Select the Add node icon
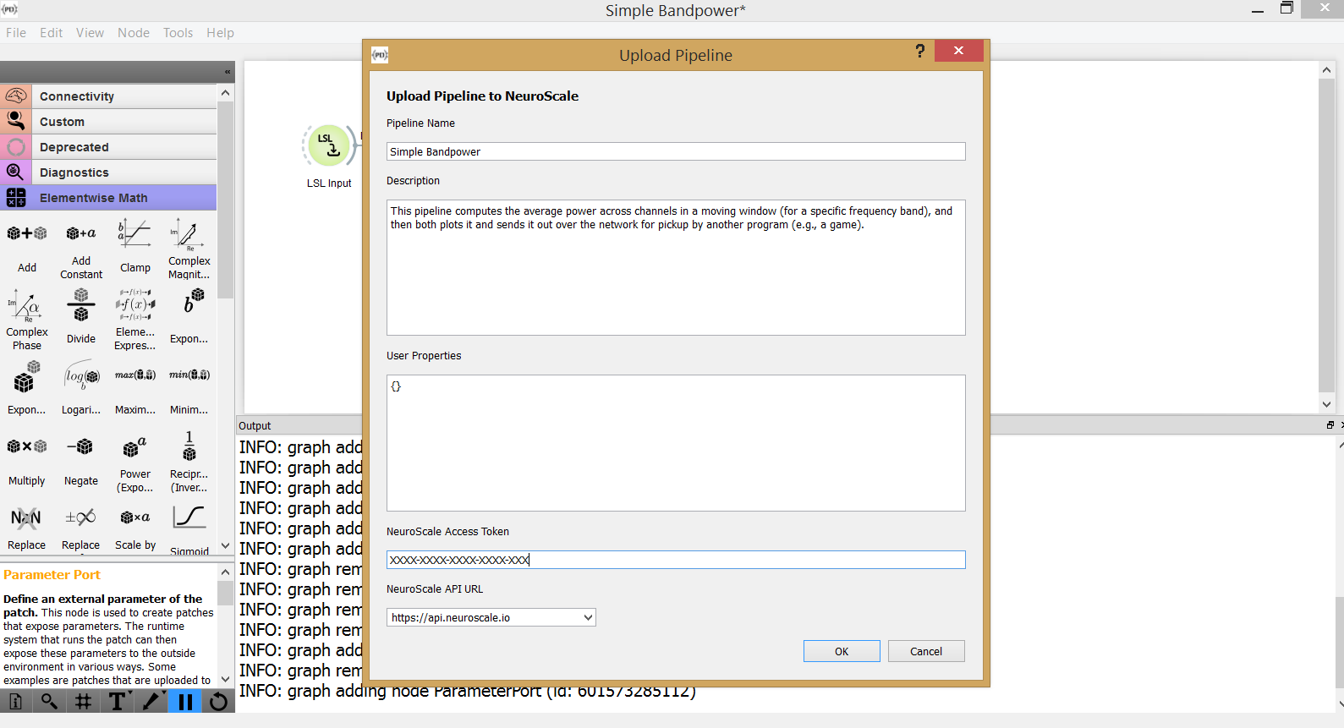 [27, 233]
